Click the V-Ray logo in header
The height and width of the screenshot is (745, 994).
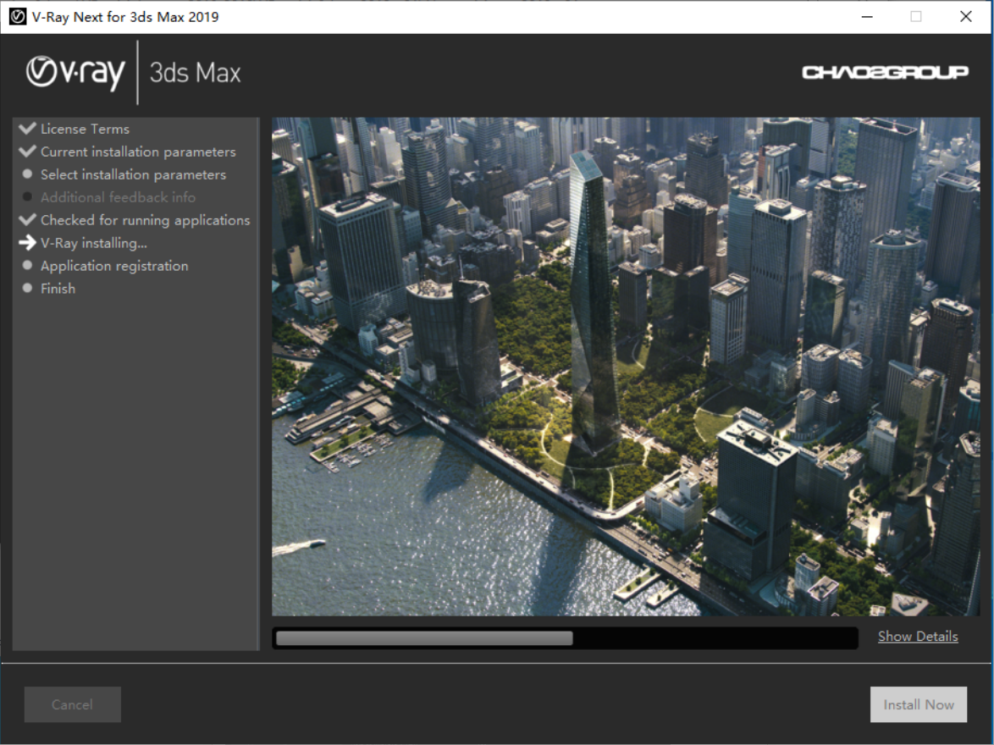pos(75,73)
